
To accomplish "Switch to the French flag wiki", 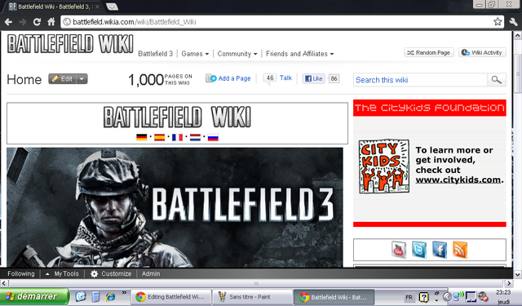I will pos(177,137).
